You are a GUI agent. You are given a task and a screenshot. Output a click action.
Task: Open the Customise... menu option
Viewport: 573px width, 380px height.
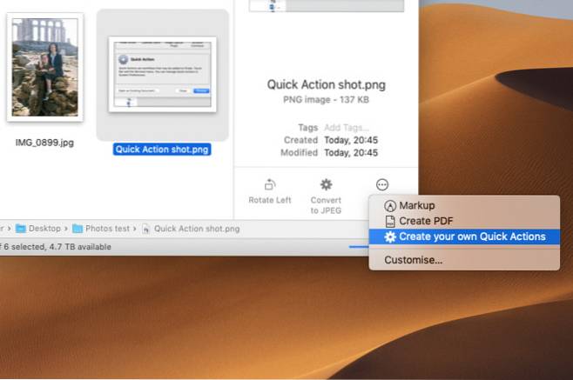pyautogui.click(x=413, y=259)
